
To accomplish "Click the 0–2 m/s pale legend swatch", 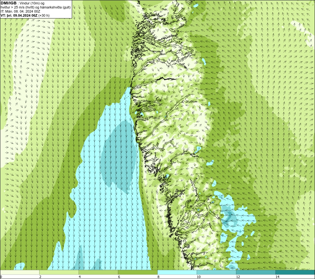I will (20, 272).
